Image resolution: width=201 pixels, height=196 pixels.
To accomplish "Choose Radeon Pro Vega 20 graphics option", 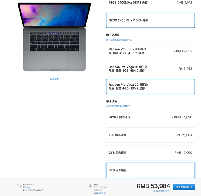I will (150, 86).
